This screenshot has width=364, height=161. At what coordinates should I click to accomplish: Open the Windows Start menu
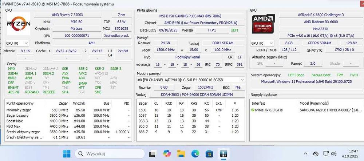67,154
